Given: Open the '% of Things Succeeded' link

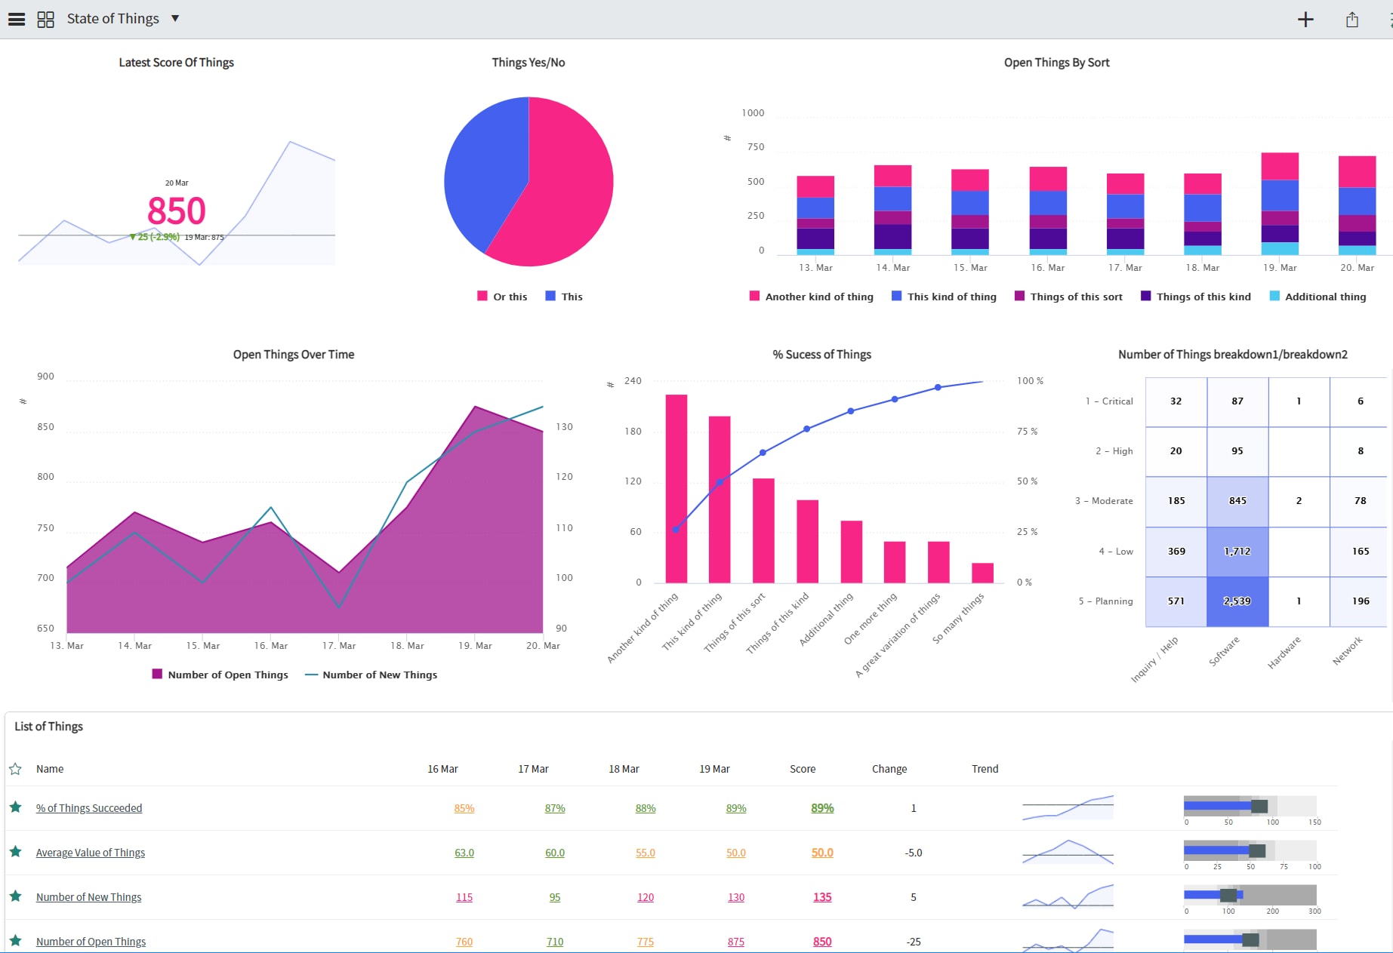Looking at the screenshot, I should [x=89, y=807].
